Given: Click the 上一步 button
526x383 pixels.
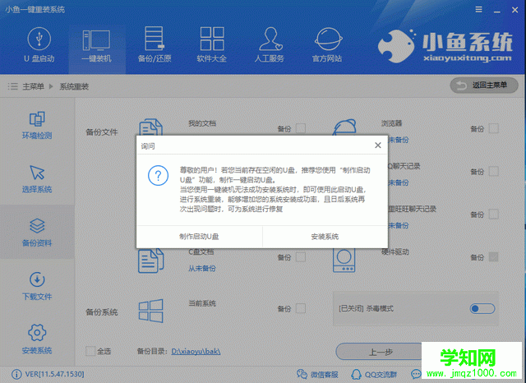Looking at the screenshot, I should (381, 352).
